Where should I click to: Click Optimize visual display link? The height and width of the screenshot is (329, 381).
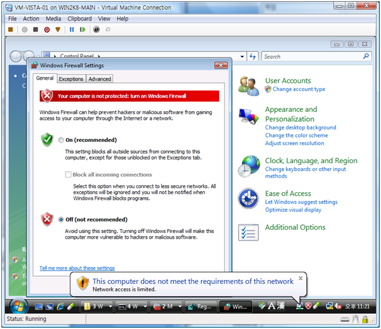[x=293, y=210]
